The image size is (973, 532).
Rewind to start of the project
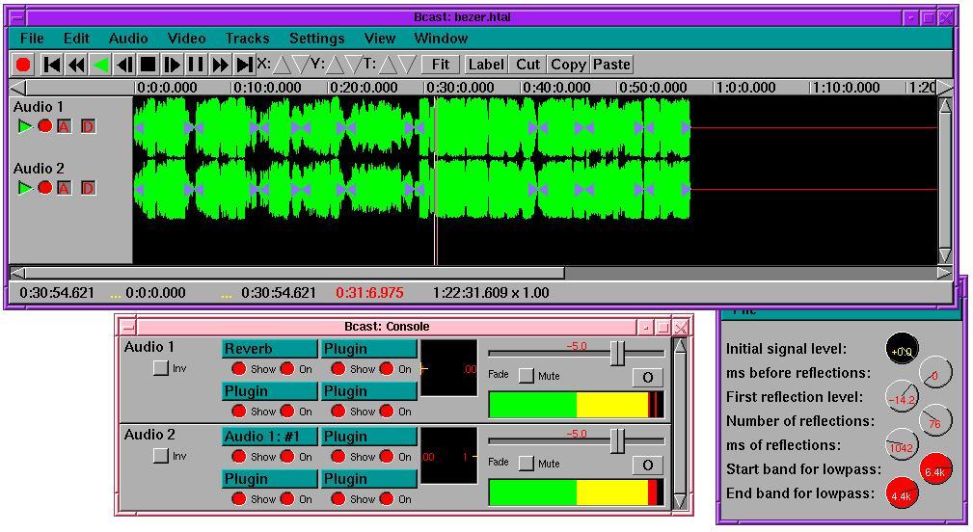point(52,65)
